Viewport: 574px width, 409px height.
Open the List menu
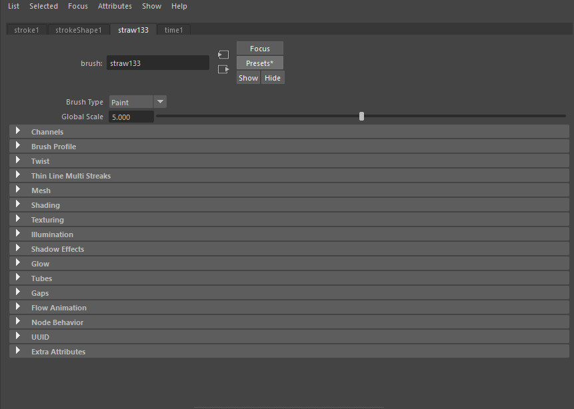point(13,6)
